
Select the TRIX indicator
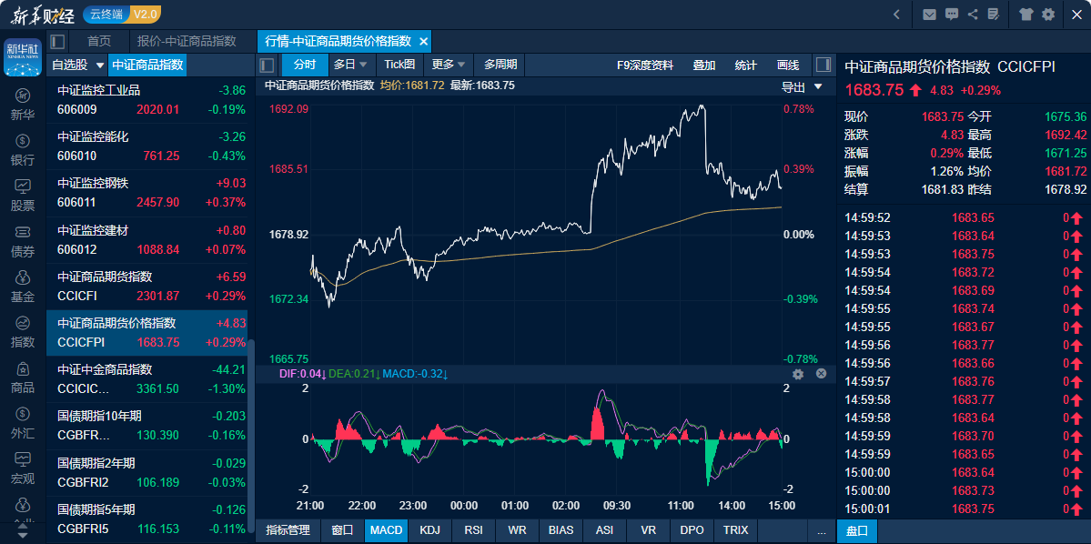pos(735,530)
